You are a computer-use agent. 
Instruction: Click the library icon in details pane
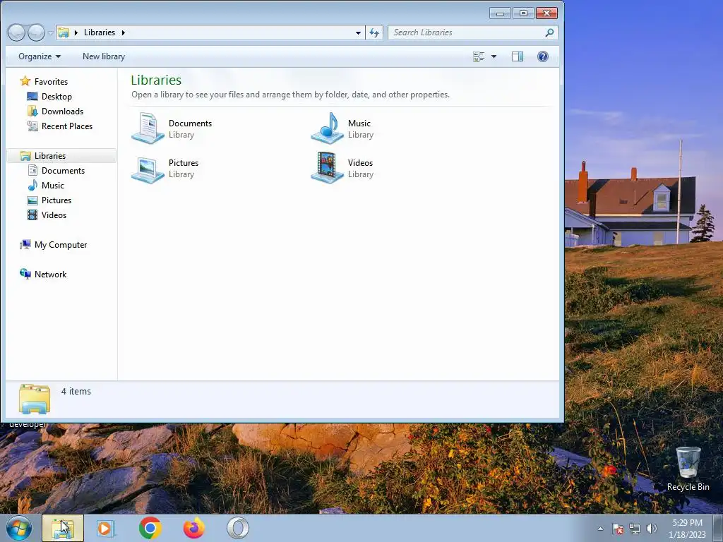point(35,398)
